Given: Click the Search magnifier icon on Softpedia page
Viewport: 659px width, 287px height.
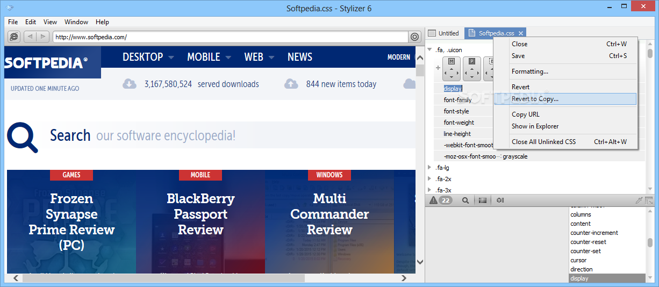Looking at the screenshot, I should click(23, 138).
